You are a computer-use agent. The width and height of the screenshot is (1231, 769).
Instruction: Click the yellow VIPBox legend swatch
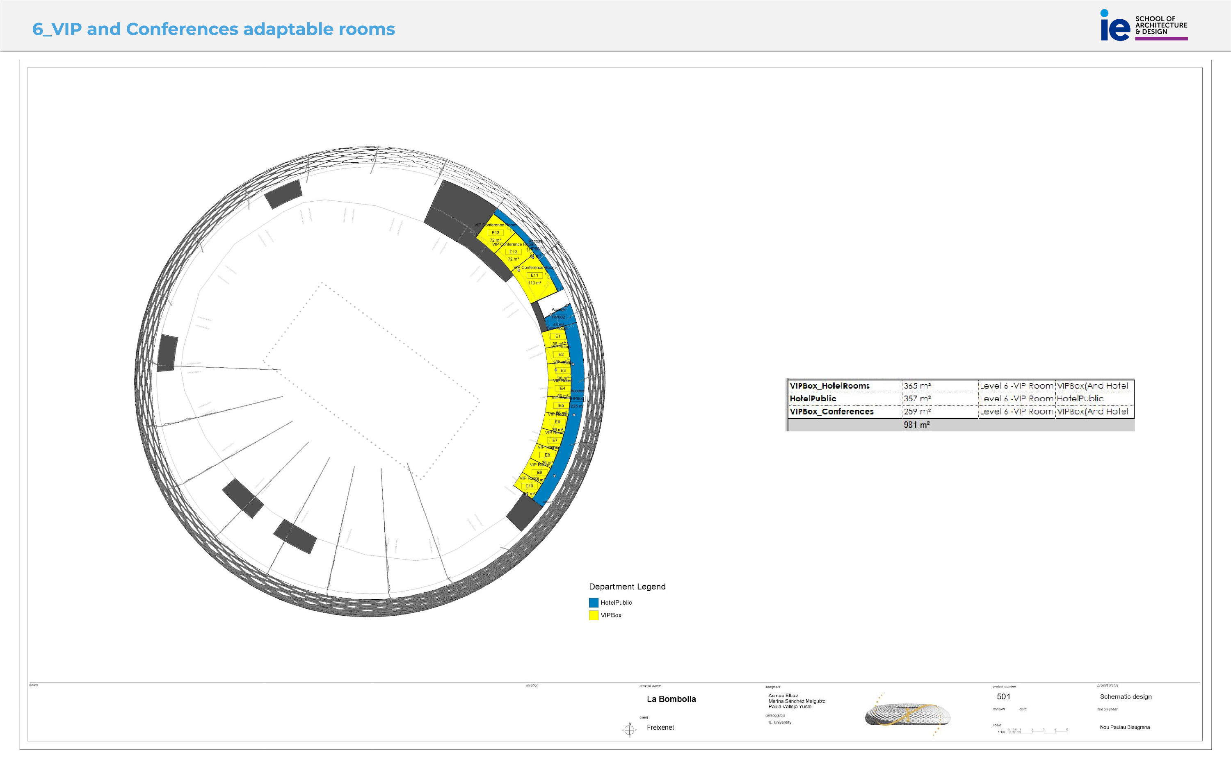point(594,615)
